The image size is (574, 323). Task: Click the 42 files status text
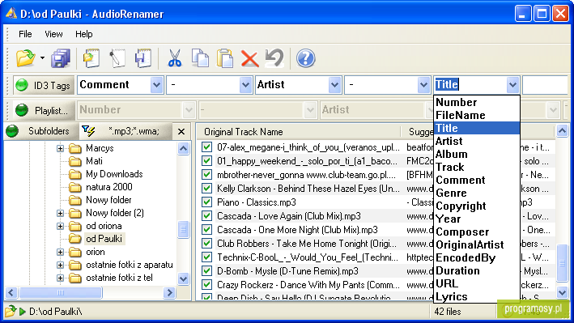coord(448,312)
